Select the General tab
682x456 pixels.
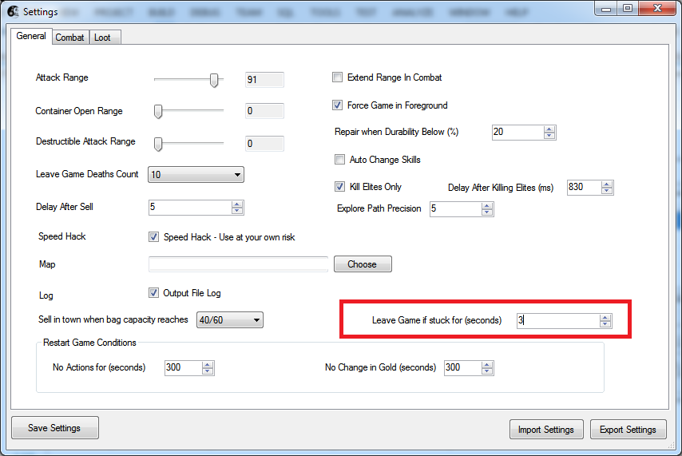pyautogui.click(x=31, y=36)
